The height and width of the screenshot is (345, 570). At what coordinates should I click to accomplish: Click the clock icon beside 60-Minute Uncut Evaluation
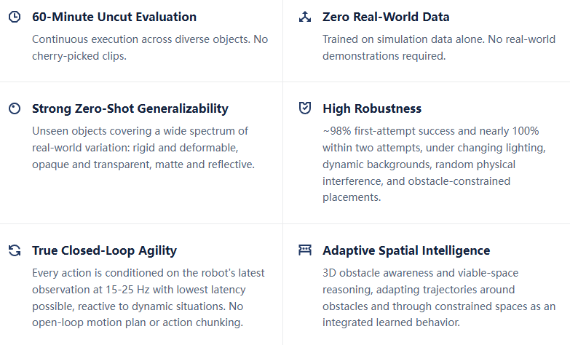[15, 17]
